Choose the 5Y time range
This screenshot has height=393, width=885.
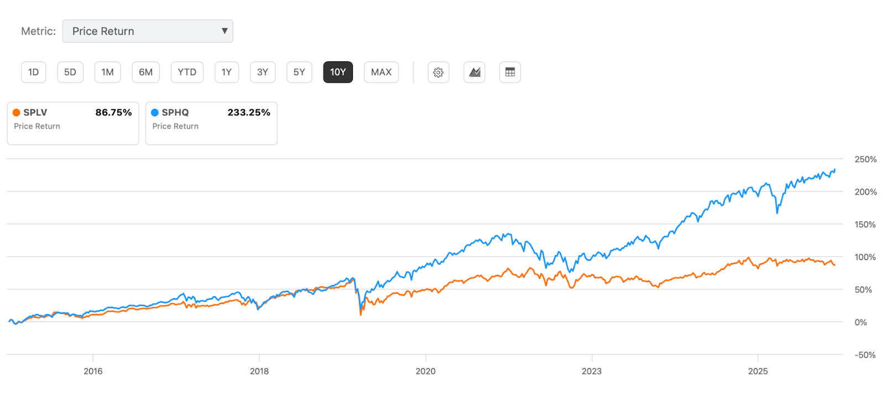299,72
